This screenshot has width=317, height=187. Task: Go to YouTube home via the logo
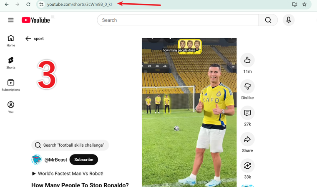coord(35,20)
